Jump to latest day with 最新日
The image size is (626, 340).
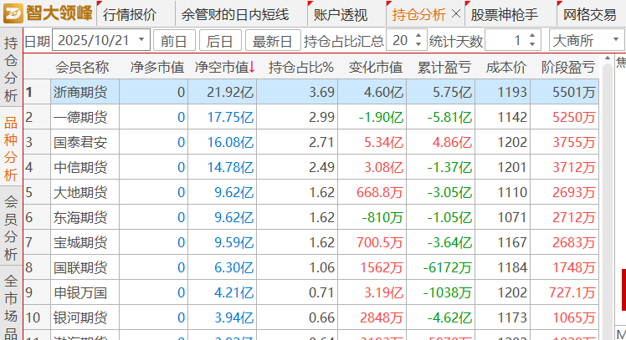coord(273,40)
